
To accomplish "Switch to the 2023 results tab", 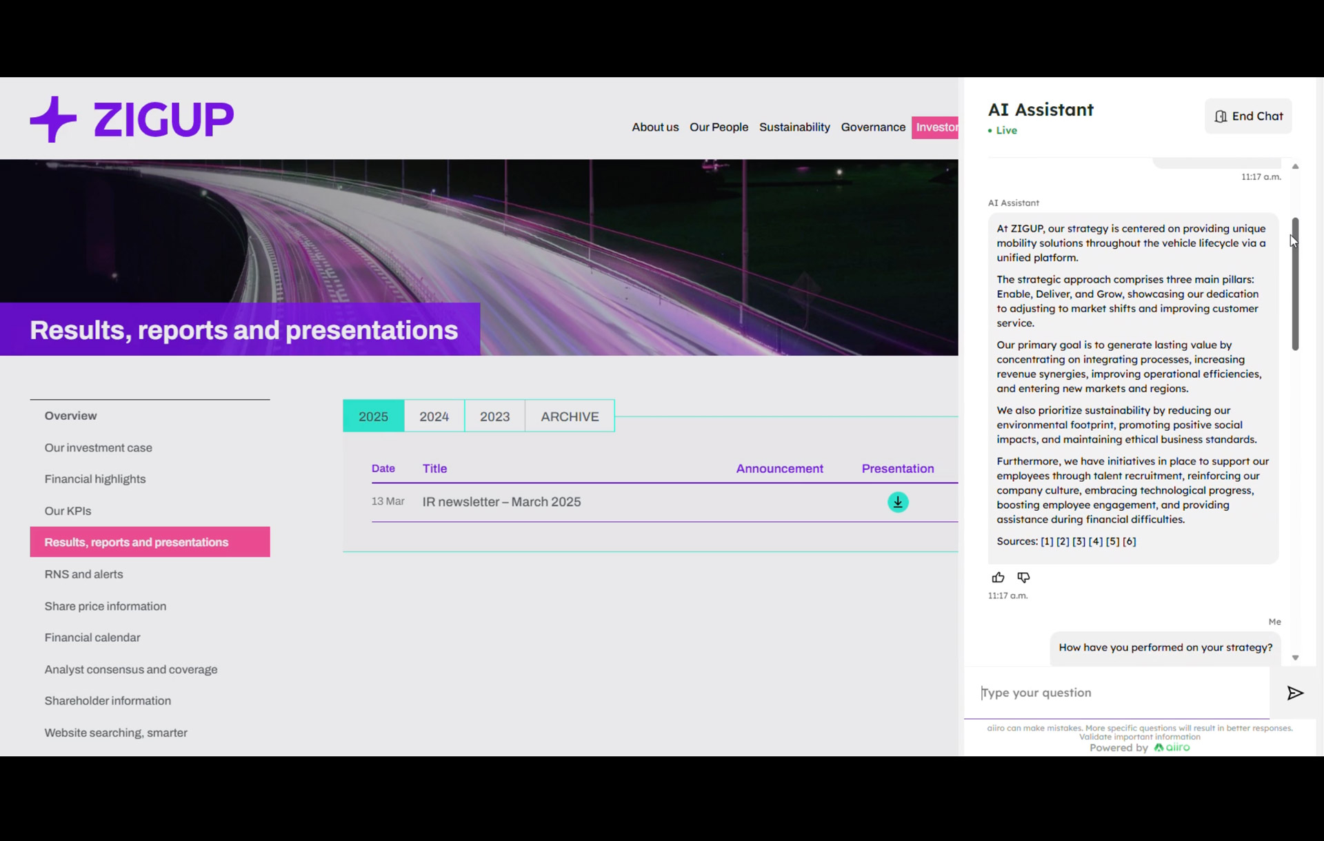I will pyautogui.click(x=494, y=416).
